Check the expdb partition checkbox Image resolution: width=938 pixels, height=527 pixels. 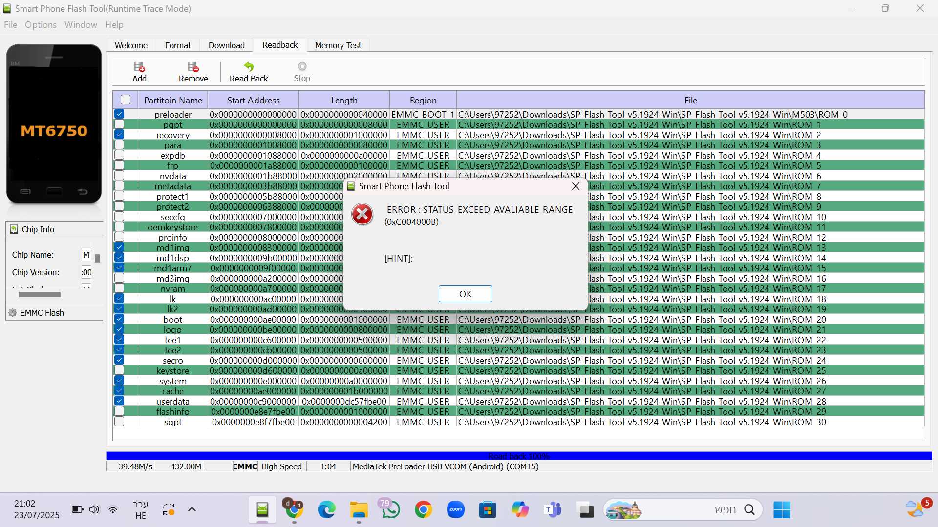click(x=119, y=155)
